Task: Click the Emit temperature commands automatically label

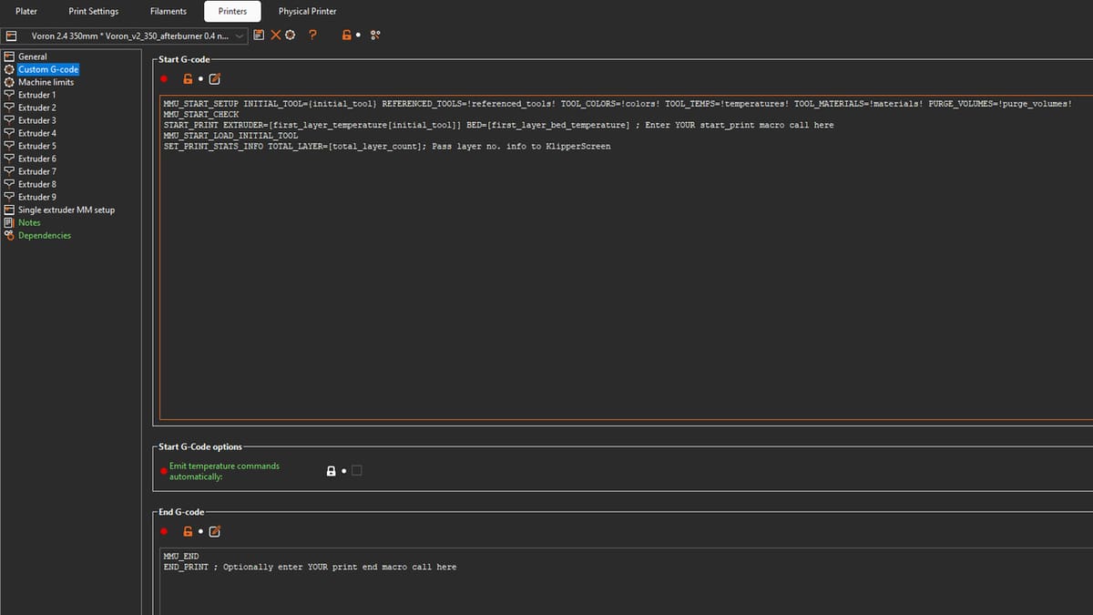Action: [224, 471]
